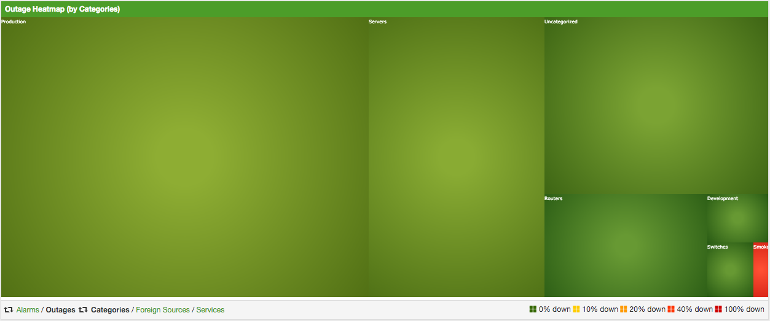Click the red 100% down legend icon

pyautogui.click(x=718, y=309)
